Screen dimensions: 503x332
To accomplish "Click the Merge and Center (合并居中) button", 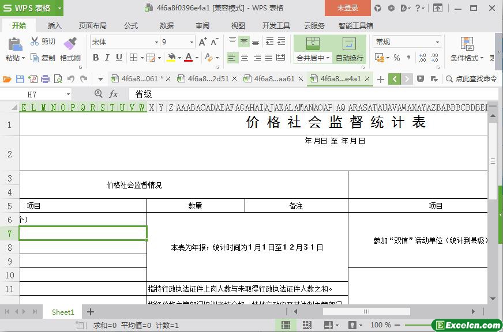I will (x=312, y=50).
